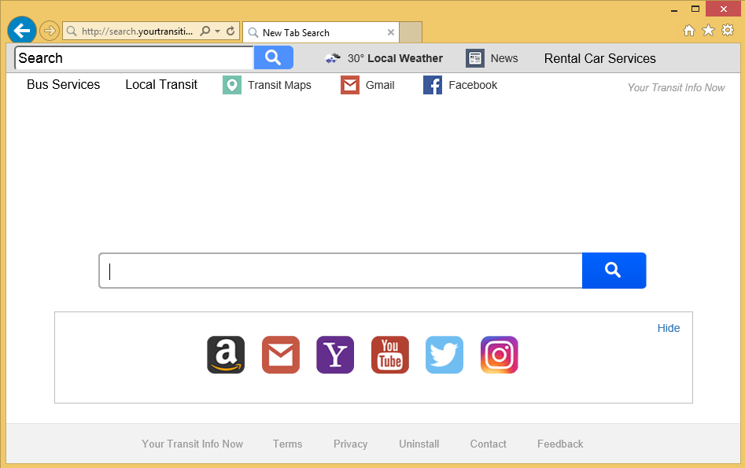Viewport: 745px width, 468px height.
Task: Open the Yahoo shortcut icon
Action: tap(335, 355)
